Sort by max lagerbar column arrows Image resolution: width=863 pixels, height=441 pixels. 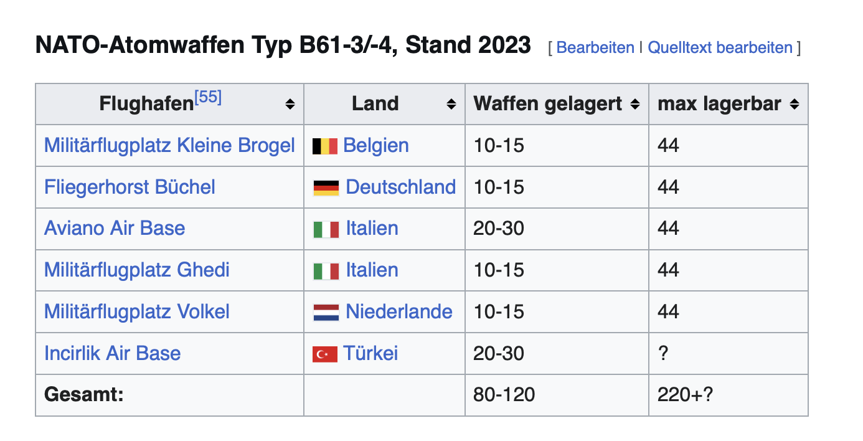pos(795,105)
